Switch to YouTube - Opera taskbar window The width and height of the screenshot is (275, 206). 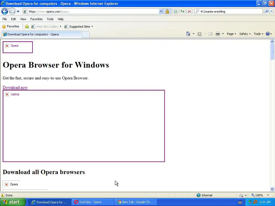point(93,202)
